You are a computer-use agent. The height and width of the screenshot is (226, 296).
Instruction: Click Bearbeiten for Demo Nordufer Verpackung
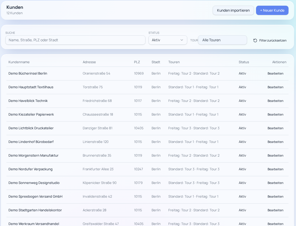[x=275, y=169]
